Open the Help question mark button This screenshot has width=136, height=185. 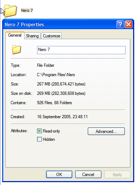[x=120, y=24]
